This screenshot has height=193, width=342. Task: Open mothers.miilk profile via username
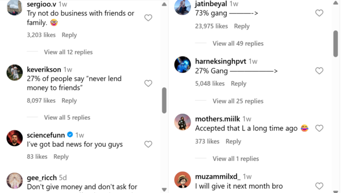click(x=217, y=119)
